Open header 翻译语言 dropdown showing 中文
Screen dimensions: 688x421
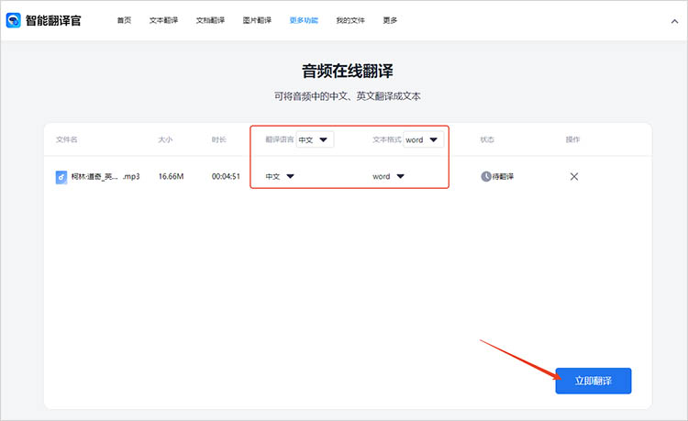point(315,139)
